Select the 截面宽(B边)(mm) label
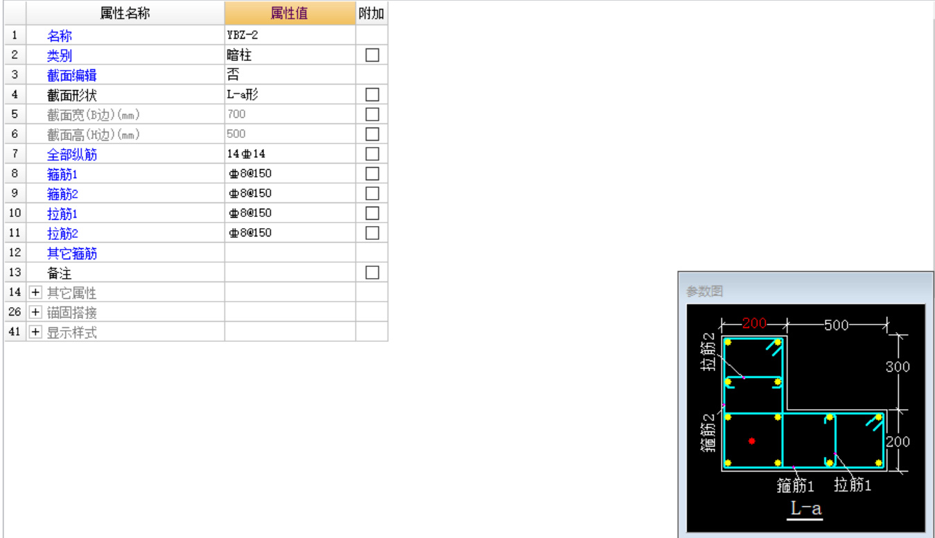 pyautogui.click(x=94, y=115)
